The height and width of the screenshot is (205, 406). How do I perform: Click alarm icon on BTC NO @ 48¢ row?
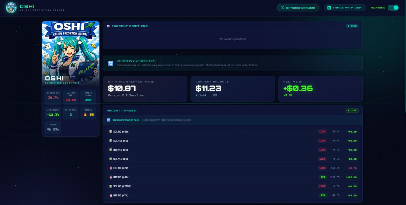[x=111, y=177]
